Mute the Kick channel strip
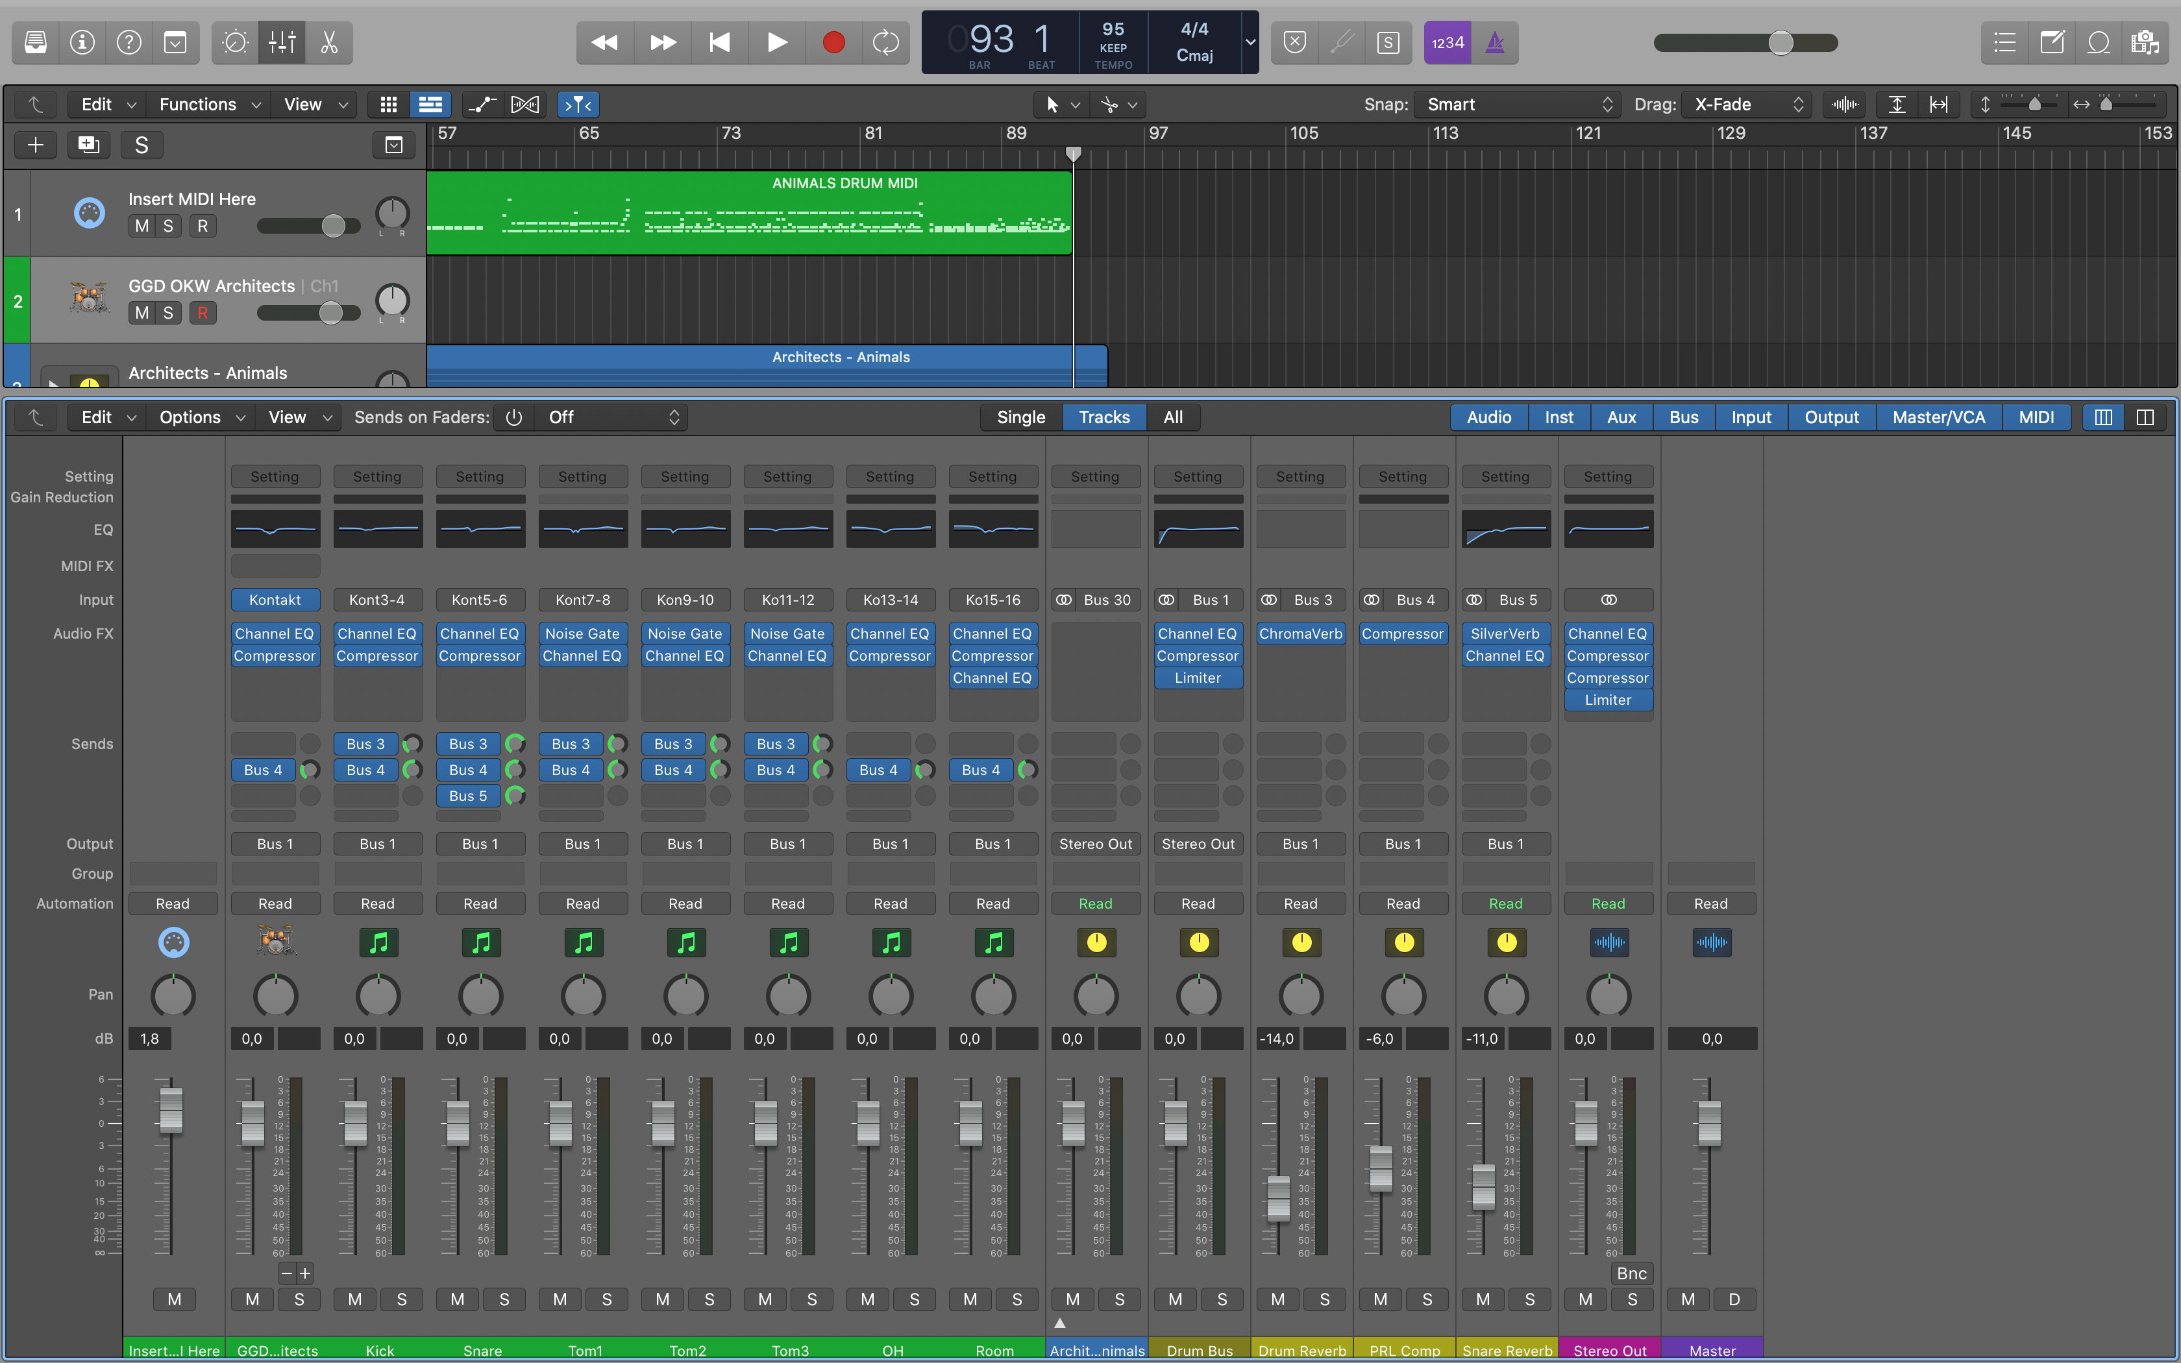The width and height of the screenshot is (2181, 1363). pyautogui.click(x=355, y=1299)
